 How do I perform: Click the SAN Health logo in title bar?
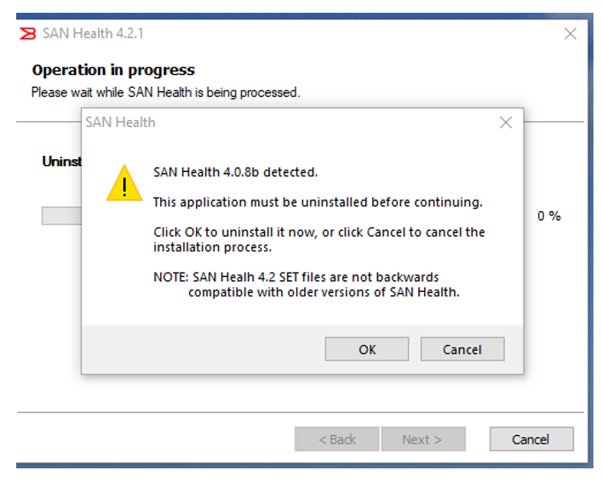(27, 33)
